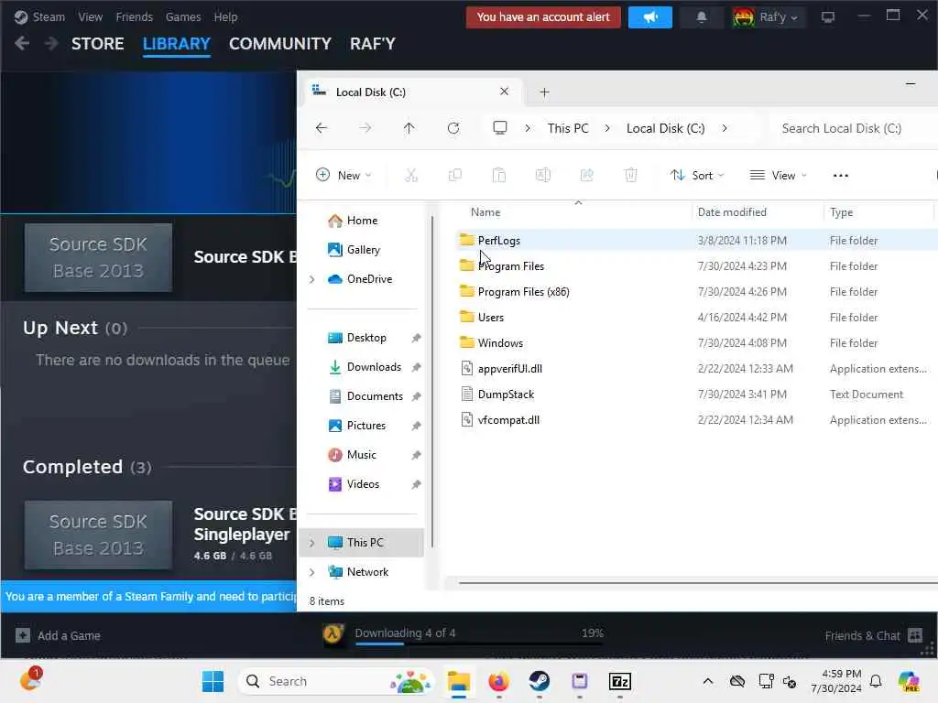Select the Users folder row
The image size is (938, 703).
(x=696, y=318)
